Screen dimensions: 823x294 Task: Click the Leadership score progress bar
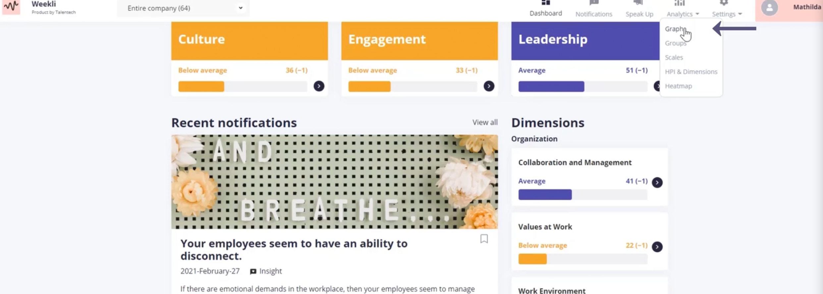pyautogui.click(x=583, y=86)
